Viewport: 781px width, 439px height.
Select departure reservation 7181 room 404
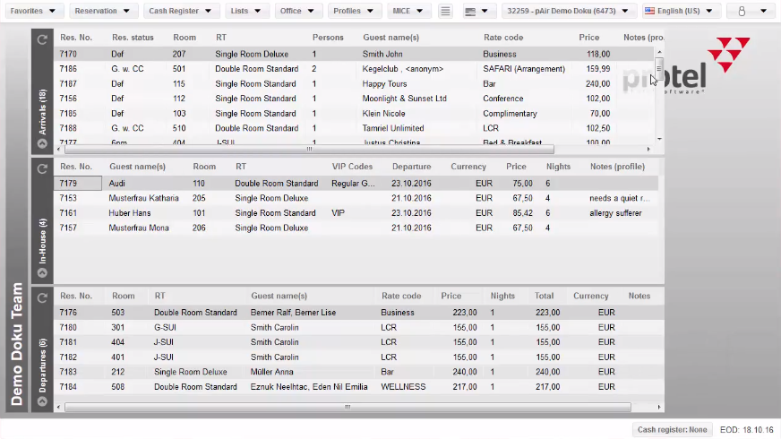(358, 342)
